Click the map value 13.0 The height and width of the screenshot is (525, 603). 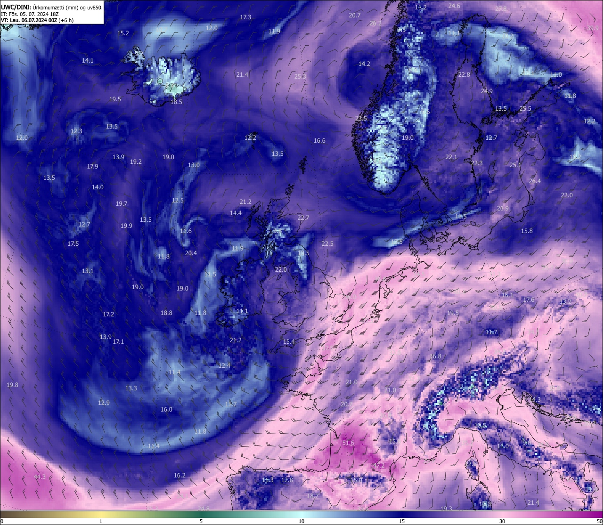[194, 165]
